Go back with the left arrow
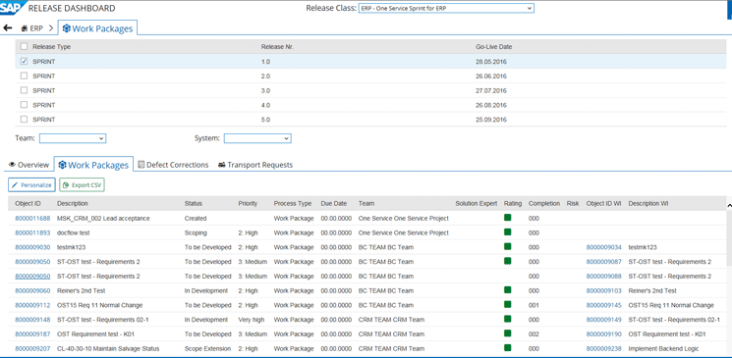The width and height of the screenshot is (732, 358). [8, 28]
